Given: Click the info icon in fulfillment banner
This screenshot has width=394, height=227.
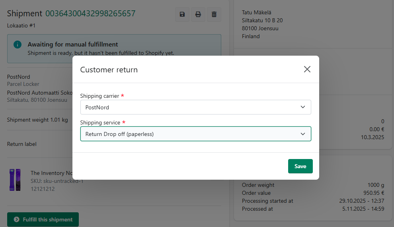Looking at the screenshot, I should coord(18,45).
